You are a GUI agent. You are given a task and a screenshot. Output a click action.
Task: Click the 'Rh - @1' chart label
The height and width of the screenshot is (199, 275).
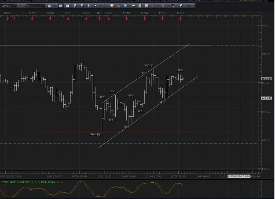[x=95, y=135]
